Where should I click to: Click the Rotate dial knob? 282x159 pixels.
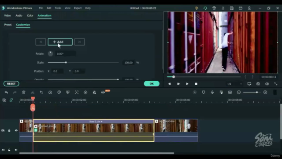pyautogui.click(x=50, y=53)
